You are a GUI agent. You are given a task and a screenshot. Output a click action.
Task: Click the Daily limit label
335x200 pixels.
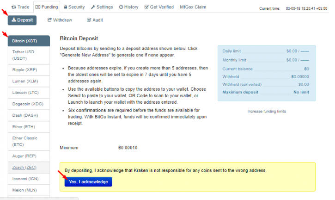point(231,51)
